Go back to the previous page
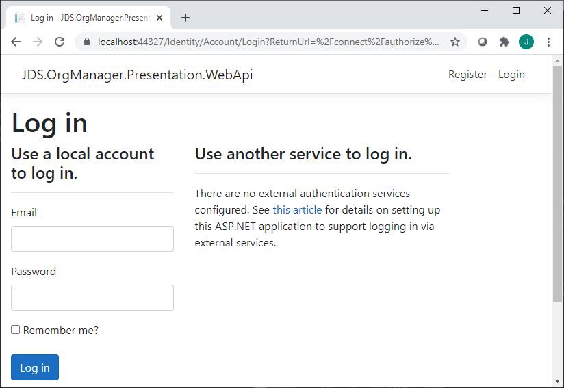The width and height of the screenshot is (564, 388). 16,42
